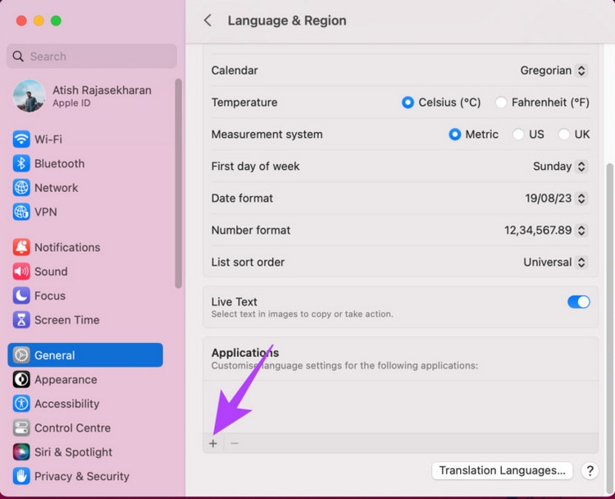The width and height of the screenshot is (615, 499).
Task: Click the Siri & Spotlight icon
Action: click(21, 452)
